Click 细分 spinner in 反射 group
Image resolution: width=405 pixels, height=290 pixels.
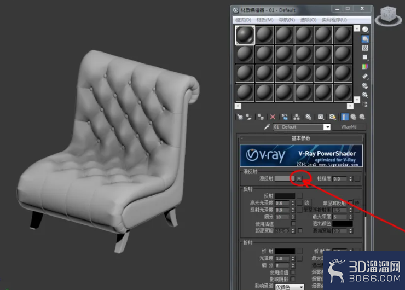293,217
